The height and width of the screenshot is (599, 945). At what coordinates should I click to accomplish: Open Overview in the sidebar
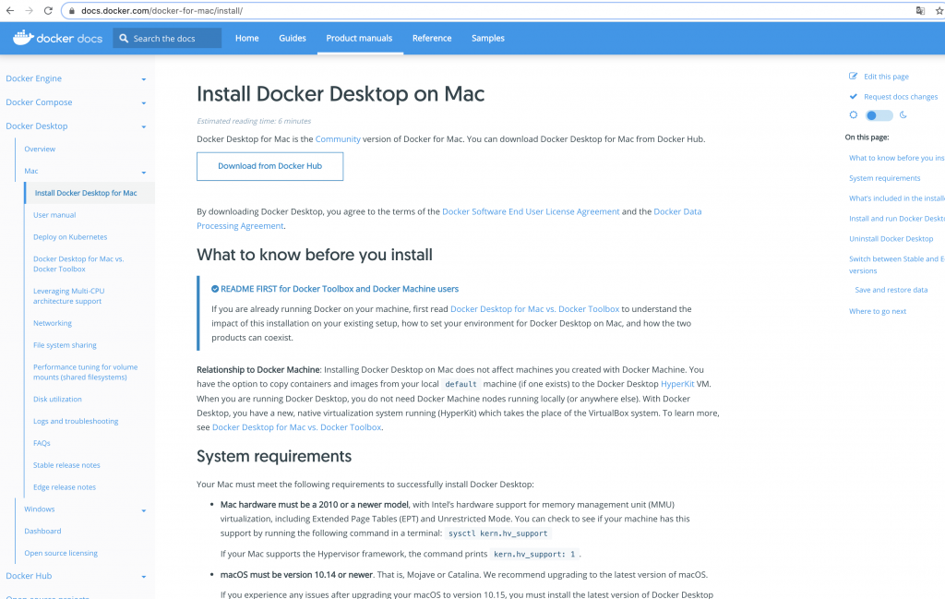click(40, 149)
